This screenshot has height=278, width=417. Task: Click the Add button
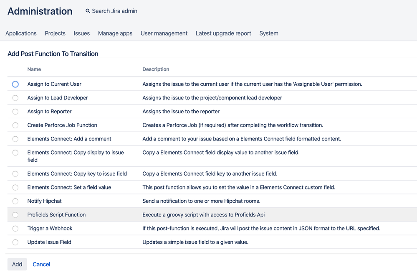click(x=17, y=264)
